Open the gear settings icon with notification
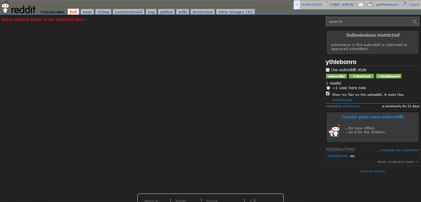The width and height of the screenshot is (421, 202). tap(404, 4)
